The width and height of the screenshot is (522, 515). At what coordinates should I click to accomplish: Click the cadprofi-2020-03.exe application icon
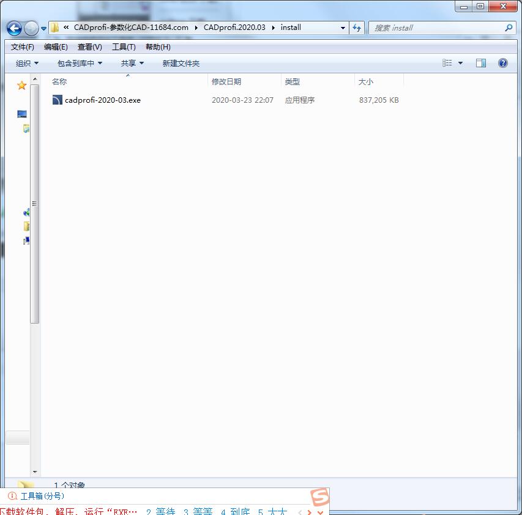coord(58,100)
